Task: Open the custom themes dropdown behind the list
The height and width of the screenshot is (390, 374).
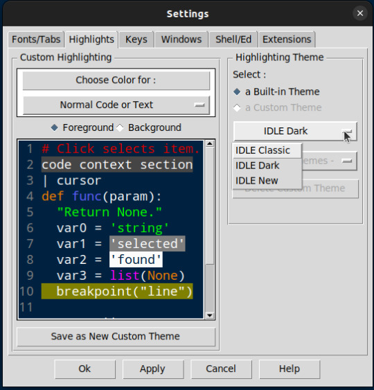Action: point(330,161)
